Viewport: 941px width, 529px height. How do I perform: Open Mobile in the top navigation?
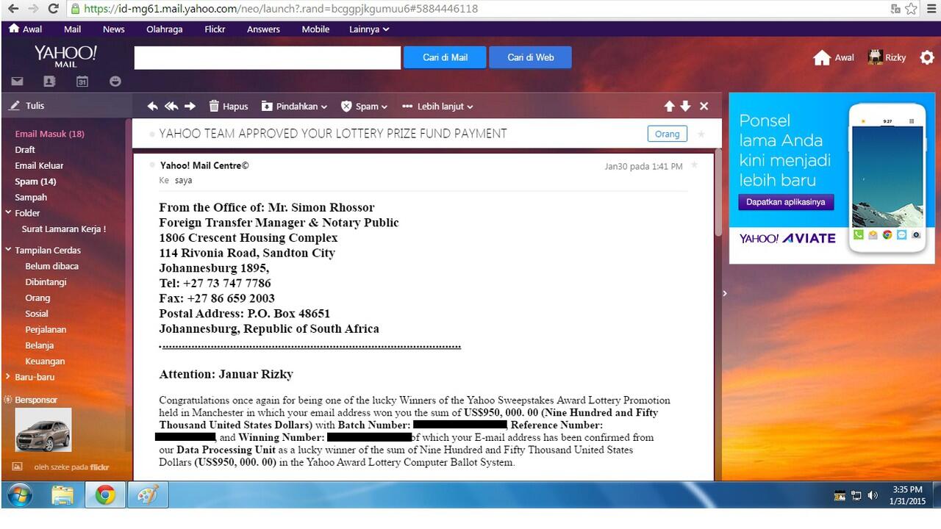pyautogui.click(x=315, y=29)
